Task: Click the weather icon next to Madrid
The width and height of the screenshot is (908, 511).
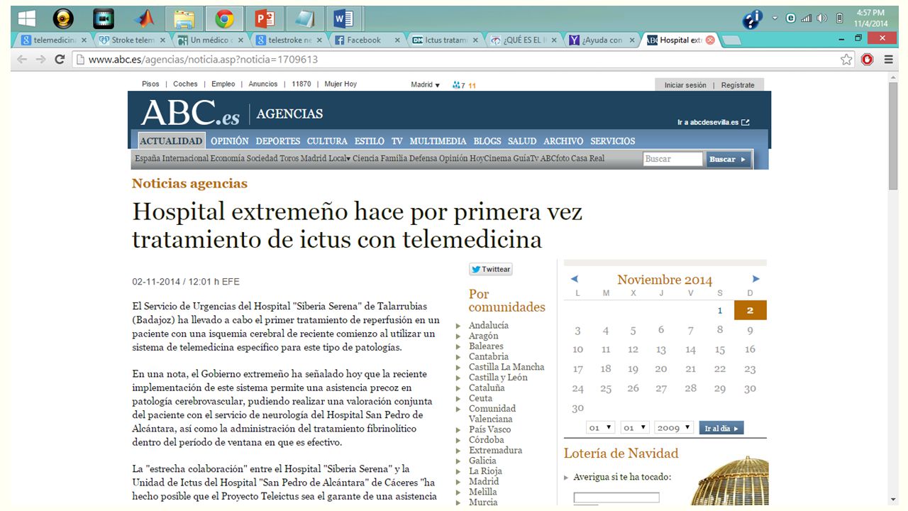Action: click(x=456, y=84)
